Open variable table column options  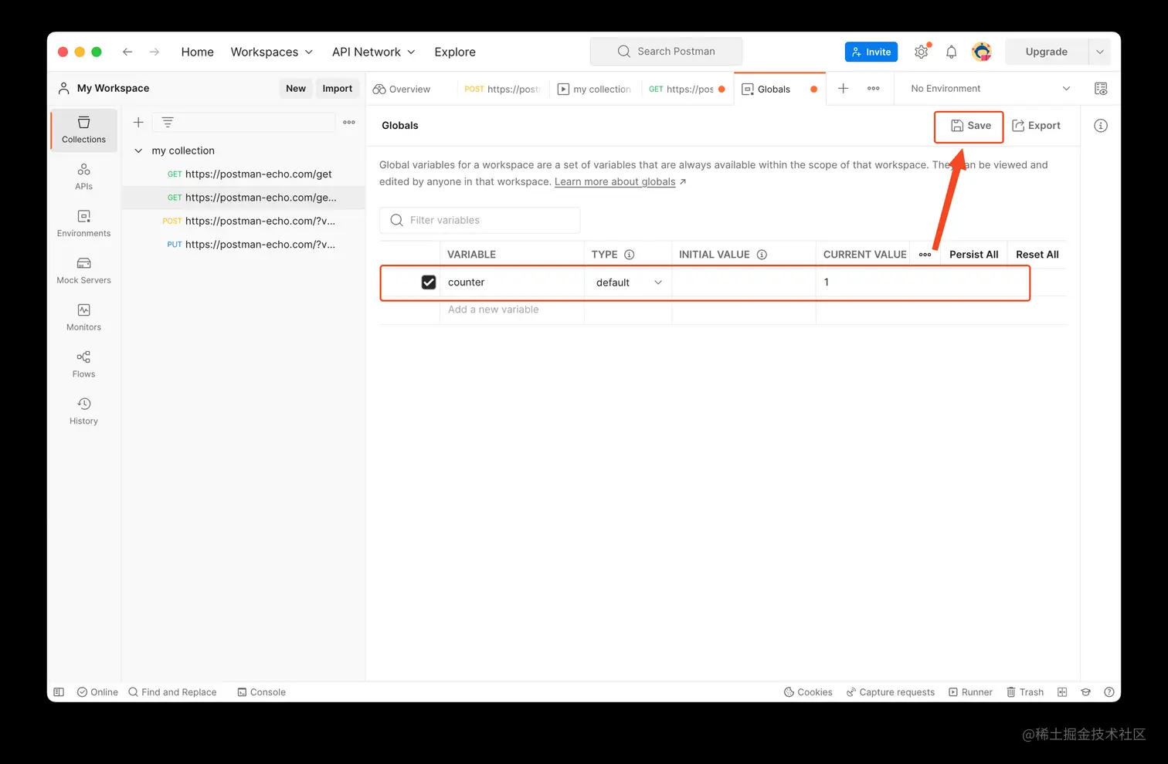click(925, 255)
